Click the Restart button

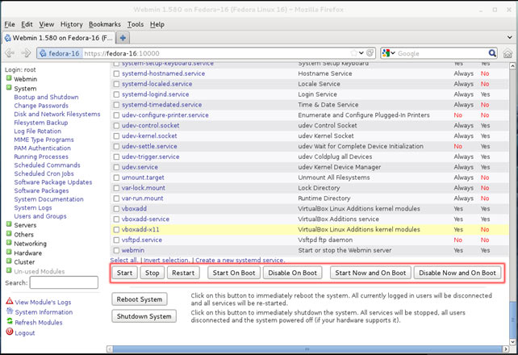[183, 273]
